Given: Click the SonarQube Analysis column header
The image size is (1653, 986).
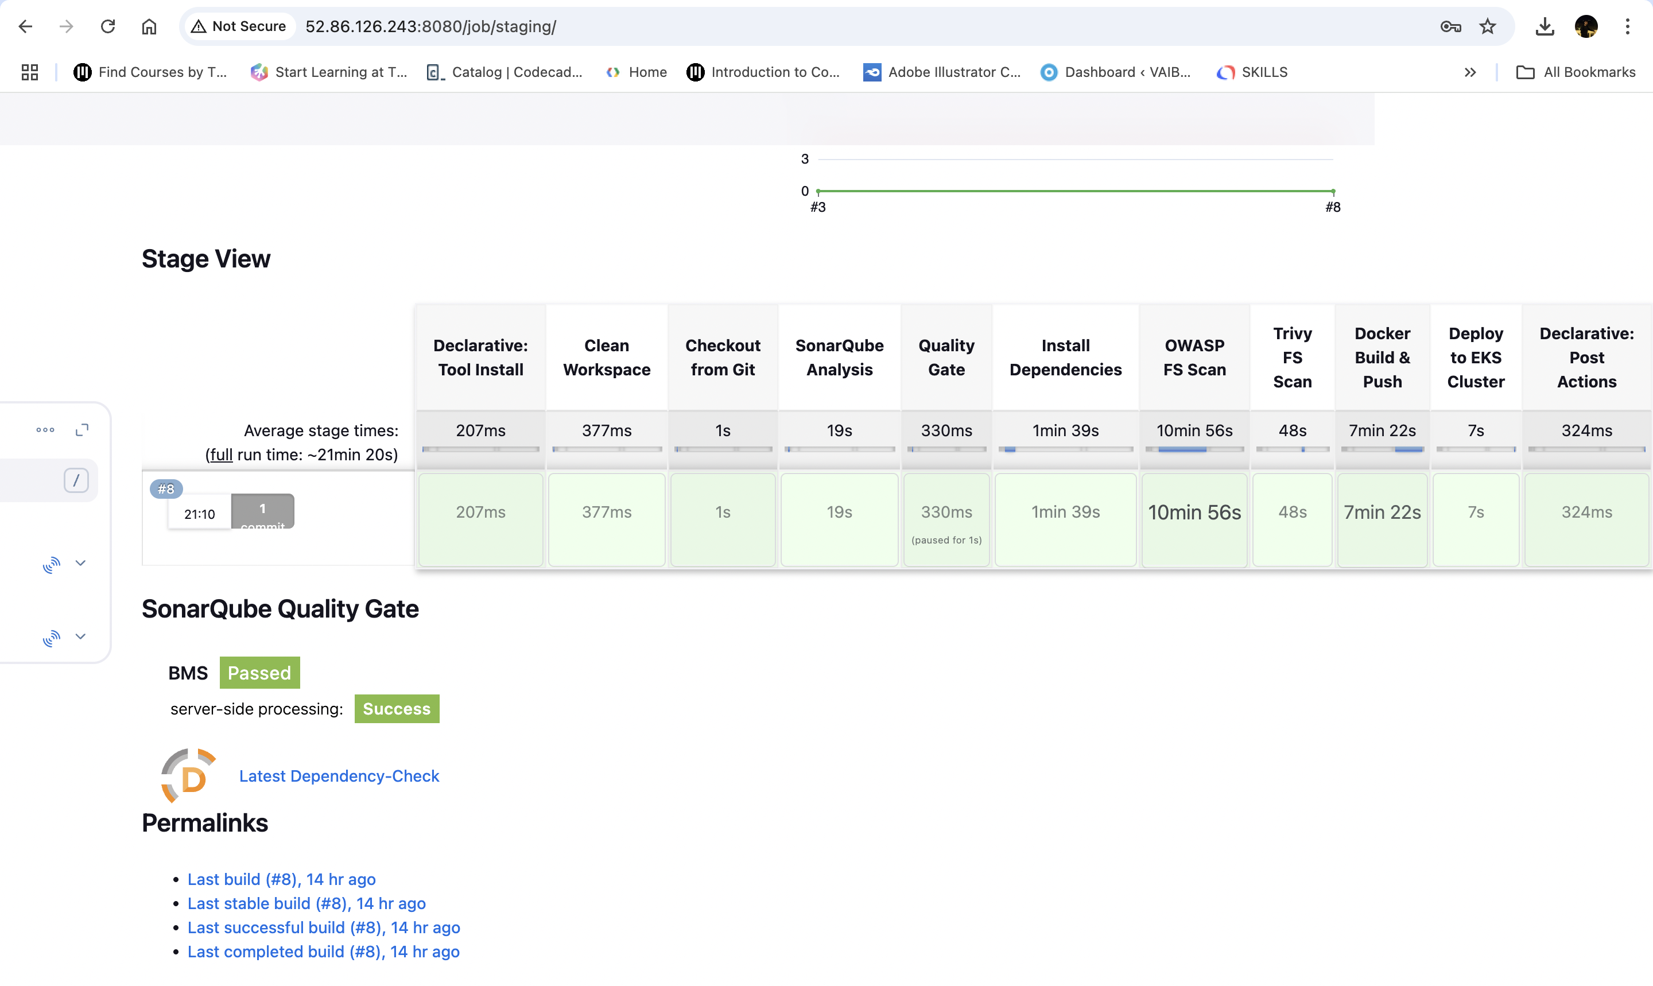Looking at the screenshot, I should [839, 358].
